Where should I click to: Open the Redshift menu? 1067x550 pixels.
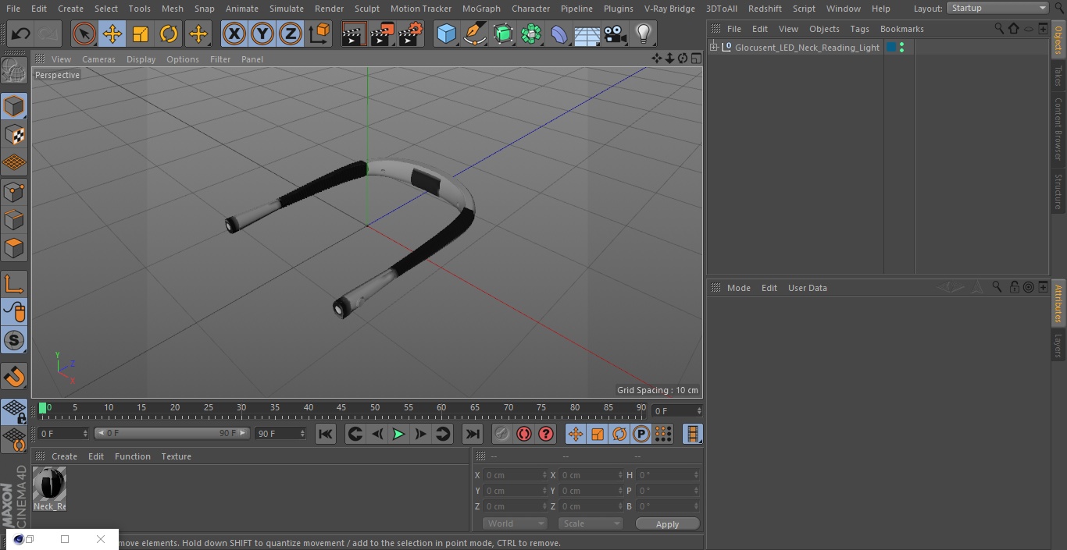[x=765, y=9]
